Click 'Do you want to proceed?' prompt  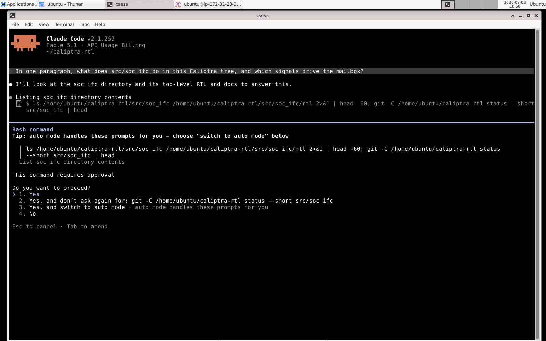pyautogui.click(x=52, y=188)
